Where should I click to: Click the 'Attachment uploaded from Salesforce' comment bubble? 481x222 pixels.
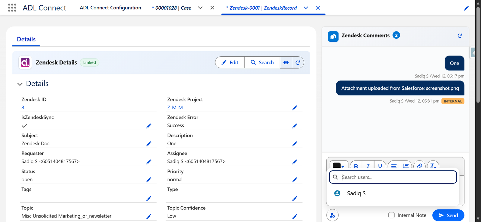click(x=400, y=88)
